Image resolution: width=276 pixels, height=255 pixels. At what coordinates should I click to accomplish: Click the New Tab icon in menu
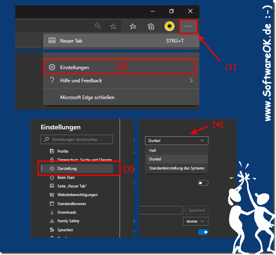click(52, 41)
